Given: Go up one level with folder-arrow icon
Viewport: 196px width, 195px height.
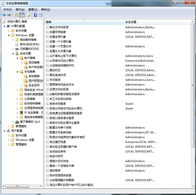Looking at the screenshot, I should point(16,15).
